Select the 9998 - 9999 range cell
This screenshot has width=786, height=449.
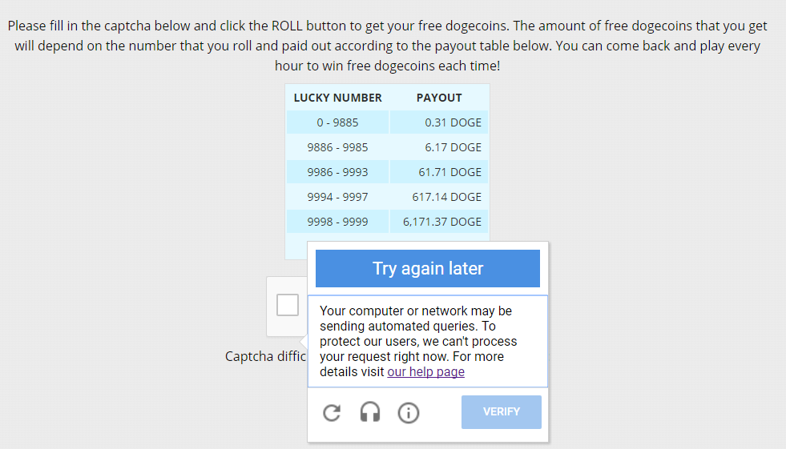(x=338, y=222)
